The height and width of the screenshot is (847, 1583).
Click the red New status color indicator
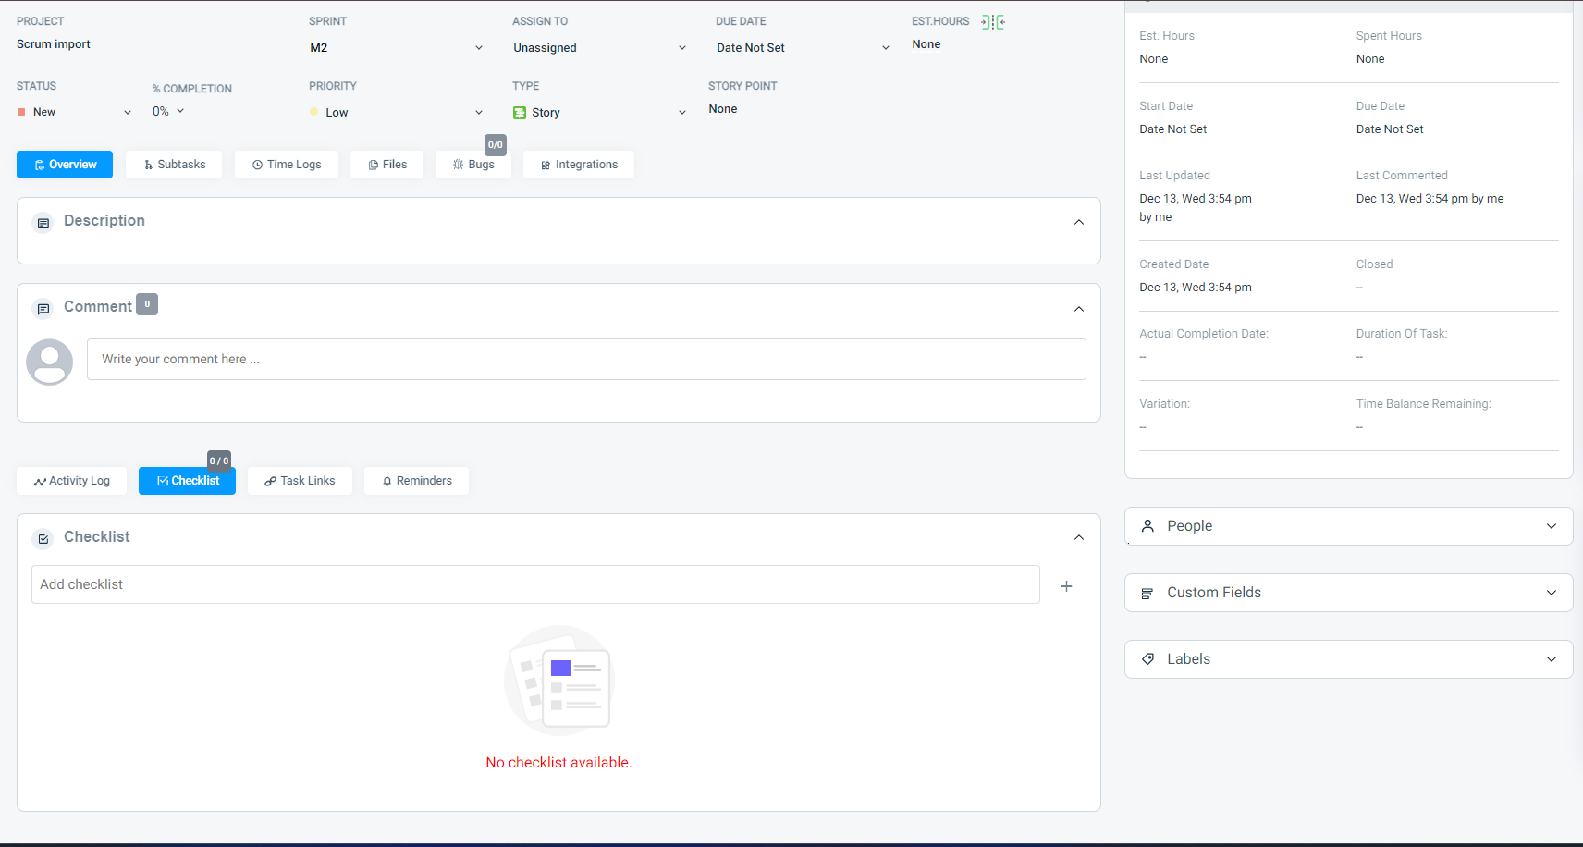coord(21,112)
